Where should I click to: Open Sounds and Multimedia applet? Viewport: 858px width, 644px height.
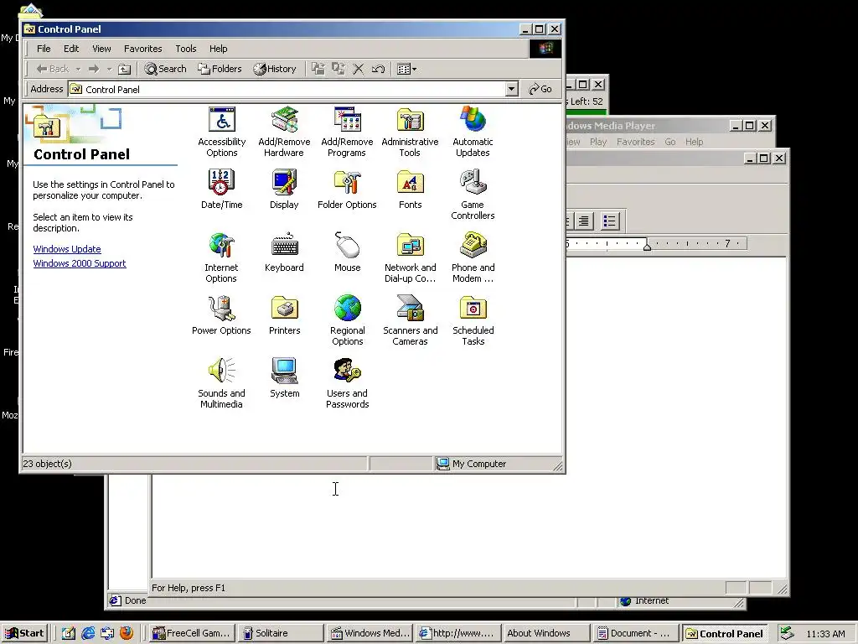point(221,383)
